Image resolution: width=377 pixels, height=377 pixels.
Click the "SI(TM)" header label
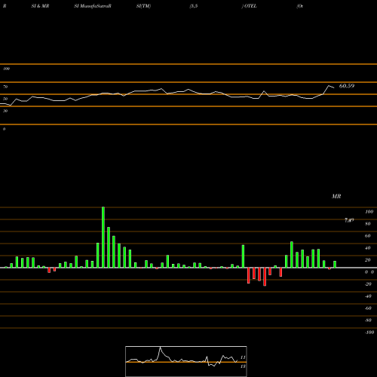143,6
